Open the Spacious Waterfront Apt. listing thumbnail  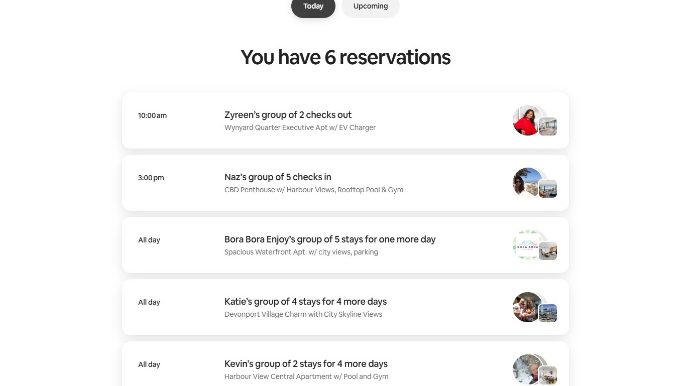pos(548,251)
